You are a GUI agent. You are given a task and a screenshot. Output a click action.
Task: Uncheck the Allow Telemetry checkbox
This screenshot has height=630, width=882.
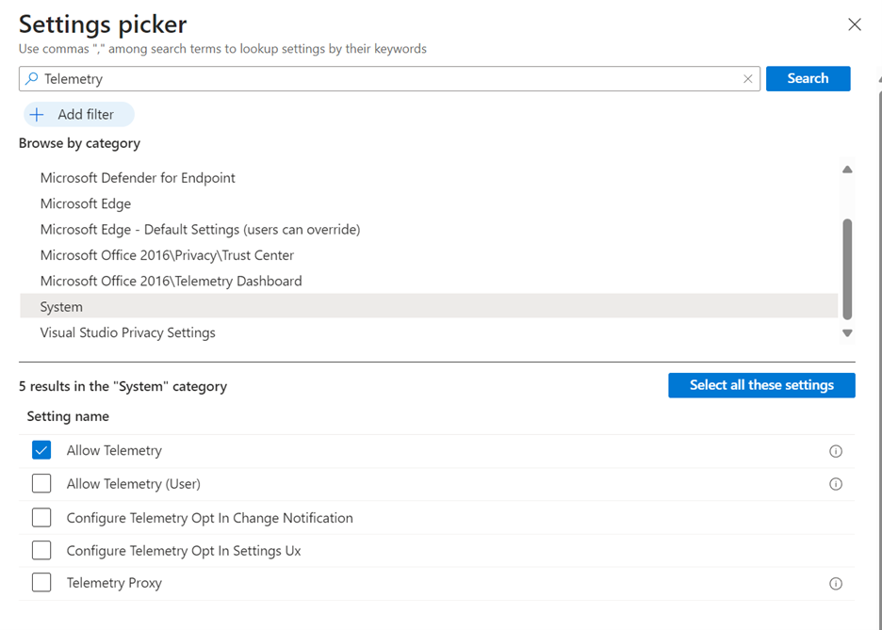click(41, 450)
